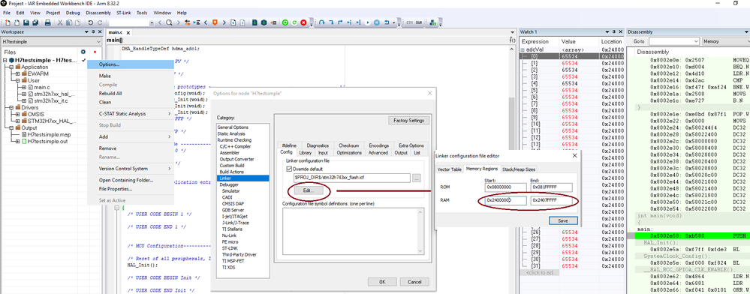The width and height of the screenshot is (750, 294).
Task: Click the green Download and Debug icon
Action: click(x=285, y=22)
